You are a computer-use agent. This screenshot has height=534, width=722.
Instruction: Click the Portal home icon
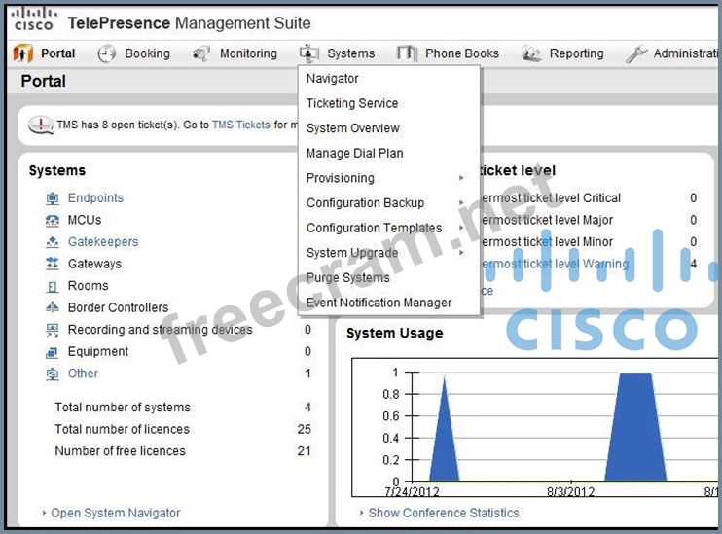click(22, 54)
